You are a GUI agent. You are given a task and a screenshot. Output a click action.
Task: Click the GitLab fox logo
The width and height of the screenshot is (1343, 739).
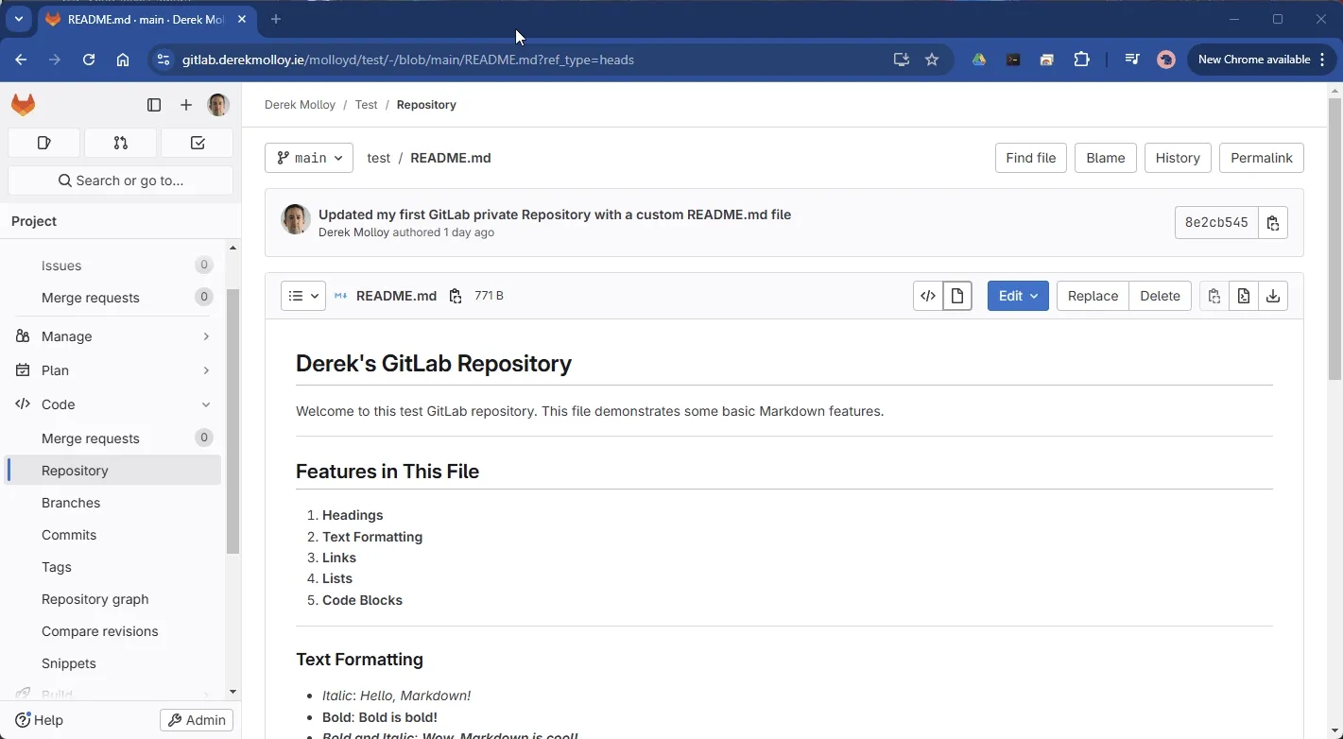tap(24, 105)
